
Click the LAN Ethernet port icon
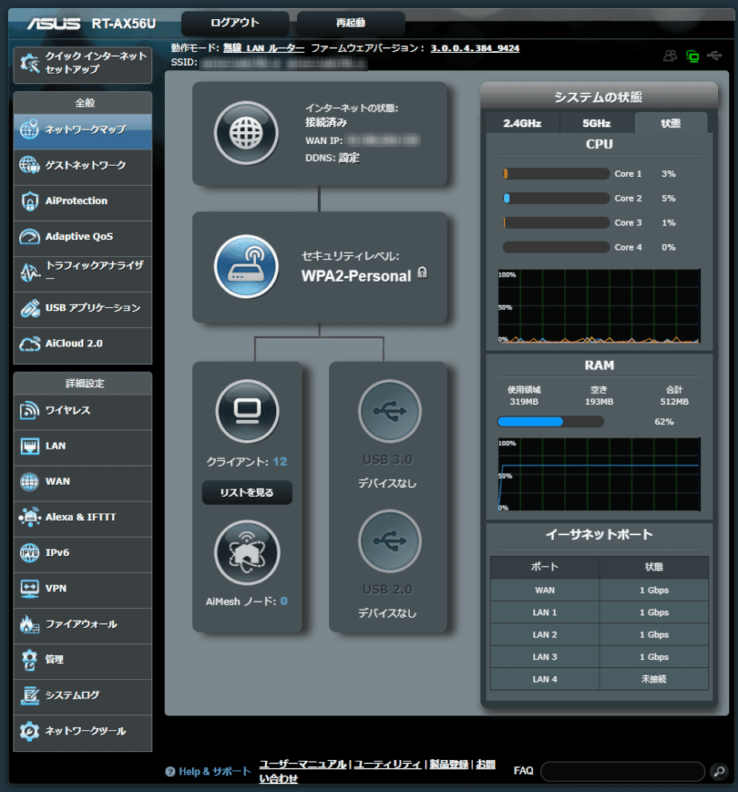pyautogui.click(x=30, y=446)
